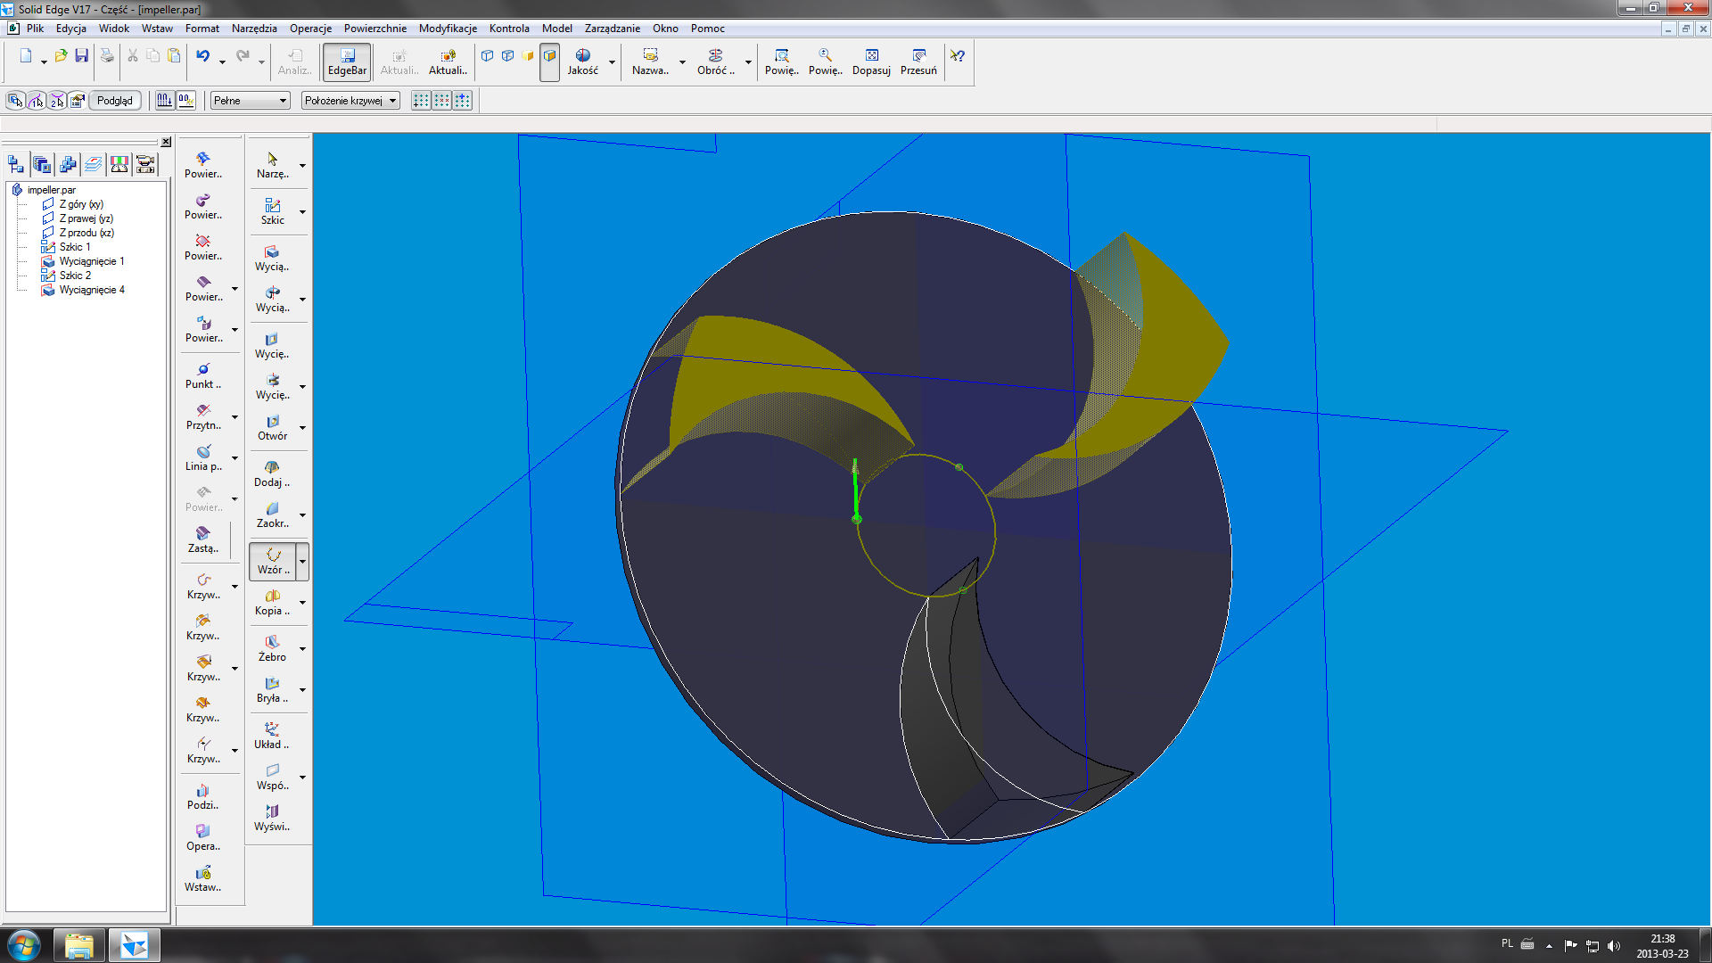Viewport: 1712px width, 963px height.
Task: Click the Otwór hole tool
Action: point(273,428)
